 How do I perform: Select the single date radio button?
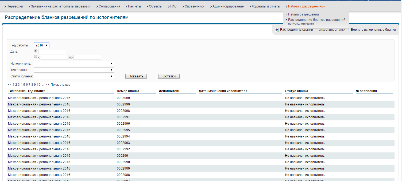(x=36, y=51)
